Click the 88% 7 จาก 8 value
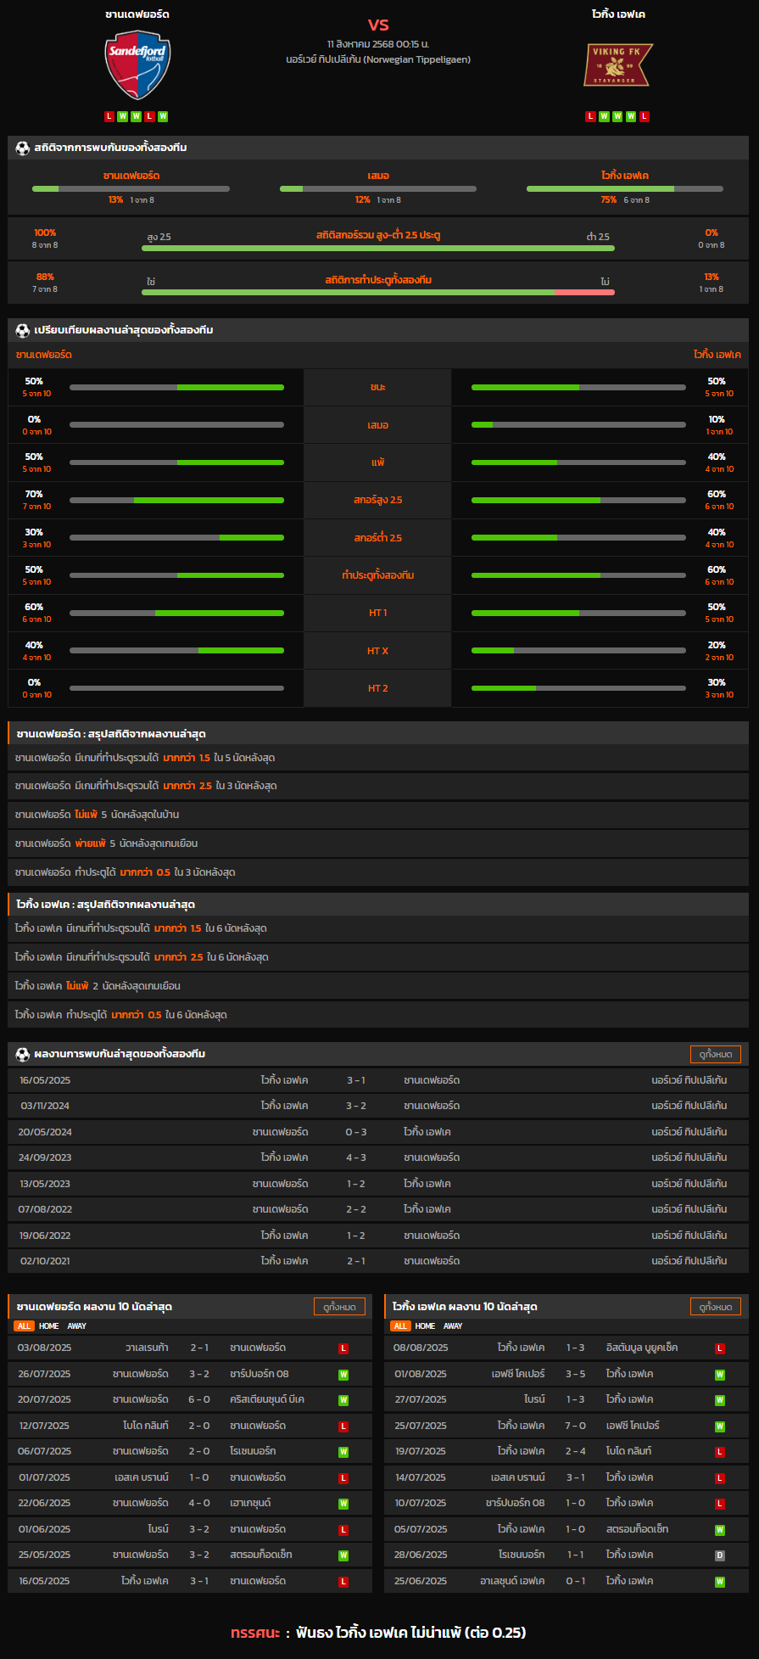Viewport: 759px width, 1659px height. point(45,283)
